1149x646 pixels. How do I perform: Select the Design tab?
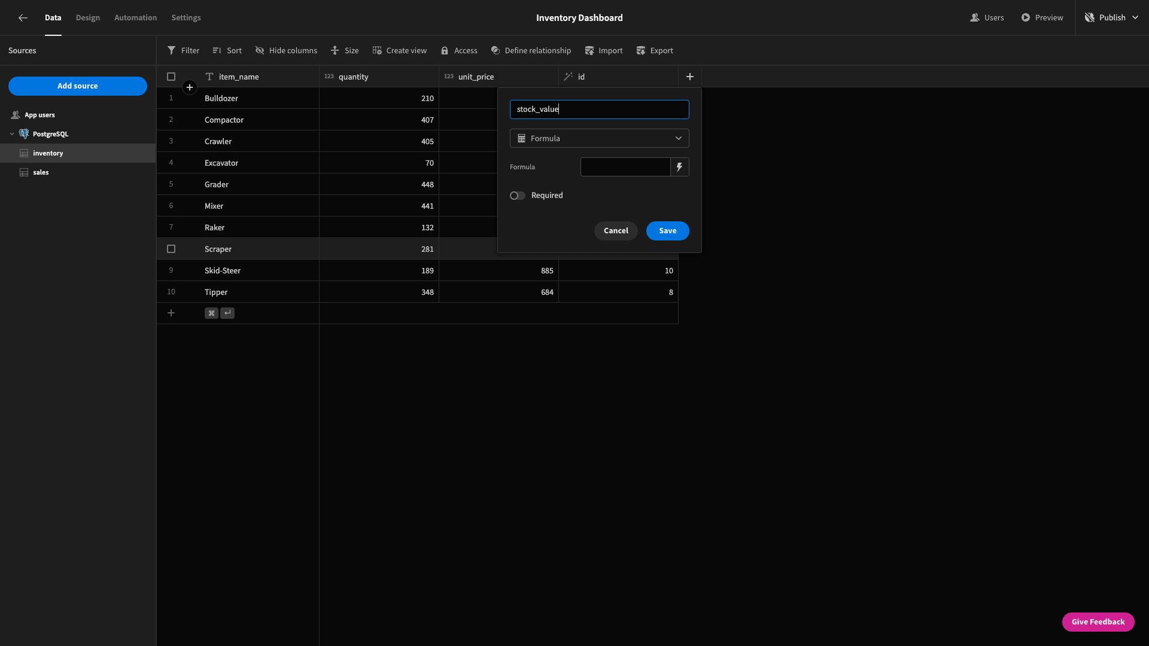(87, 17)
